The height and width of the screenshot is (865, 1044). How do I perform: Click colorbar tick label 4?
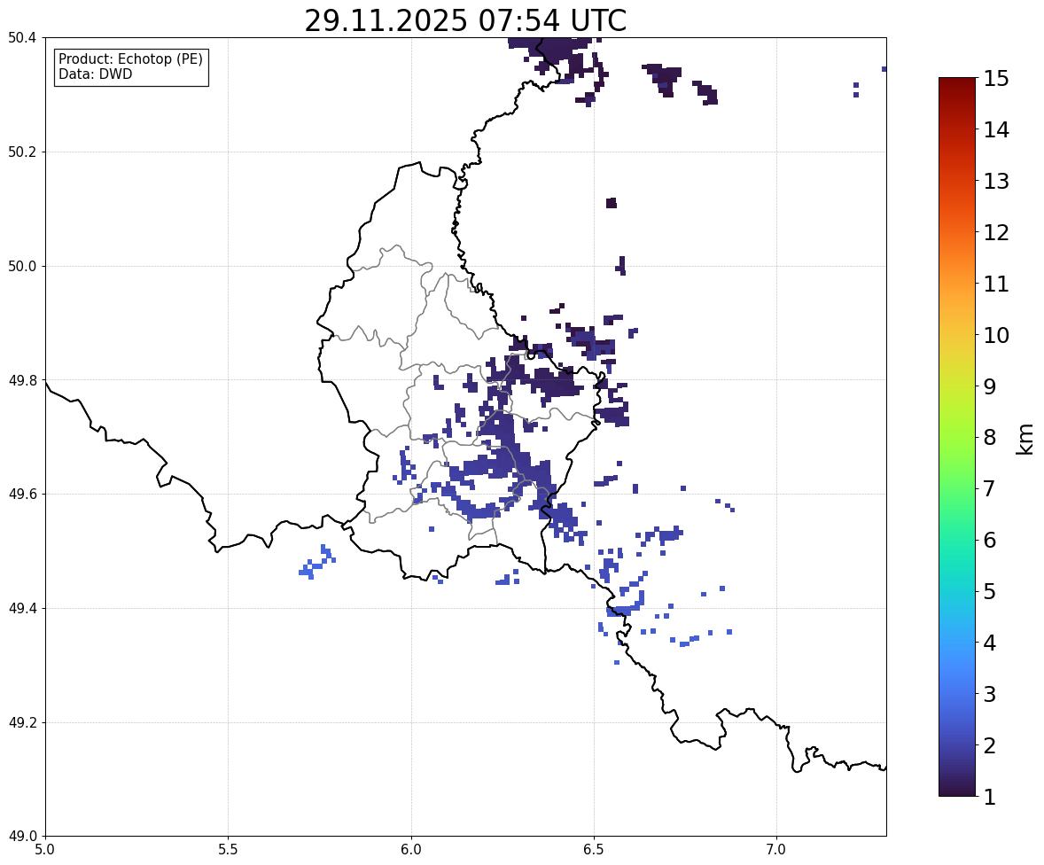[990, 643]
